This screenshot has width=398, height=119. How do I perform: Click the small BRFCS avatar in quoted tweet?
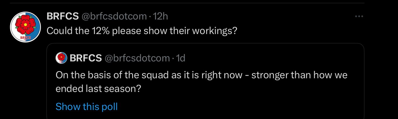[x=61, y=58]
